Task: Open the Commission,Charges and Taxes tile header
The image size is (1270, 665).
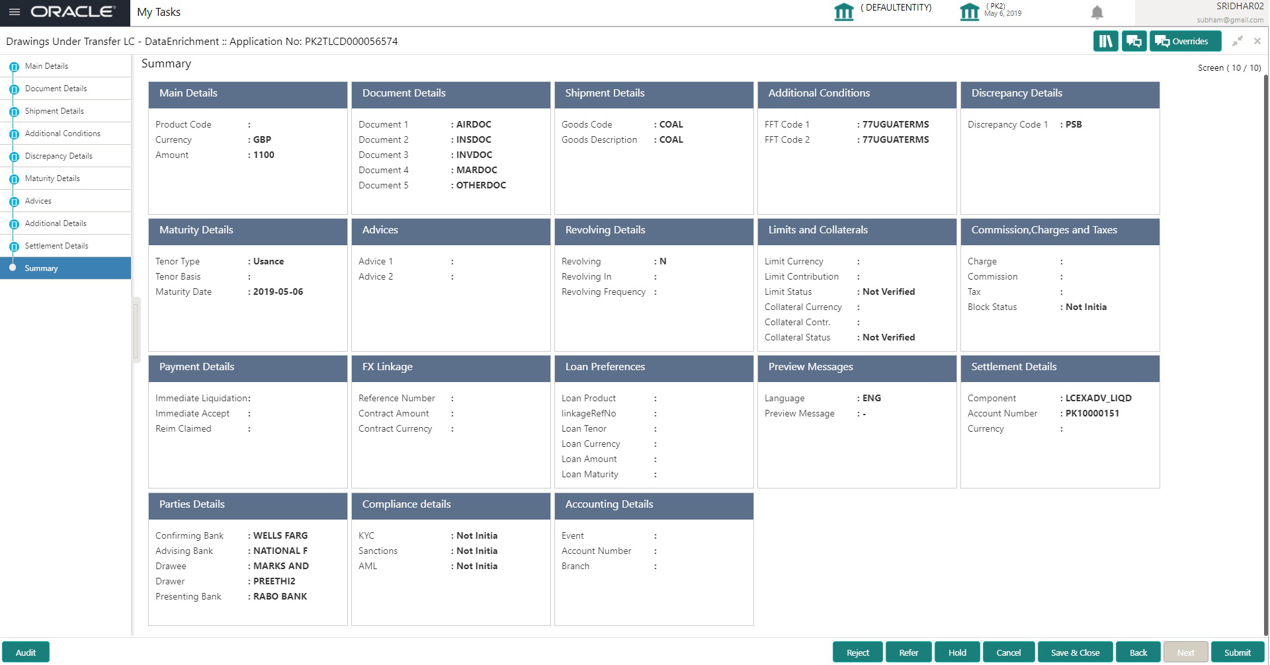Action: pyautogui.click(x=1060, y=231)
